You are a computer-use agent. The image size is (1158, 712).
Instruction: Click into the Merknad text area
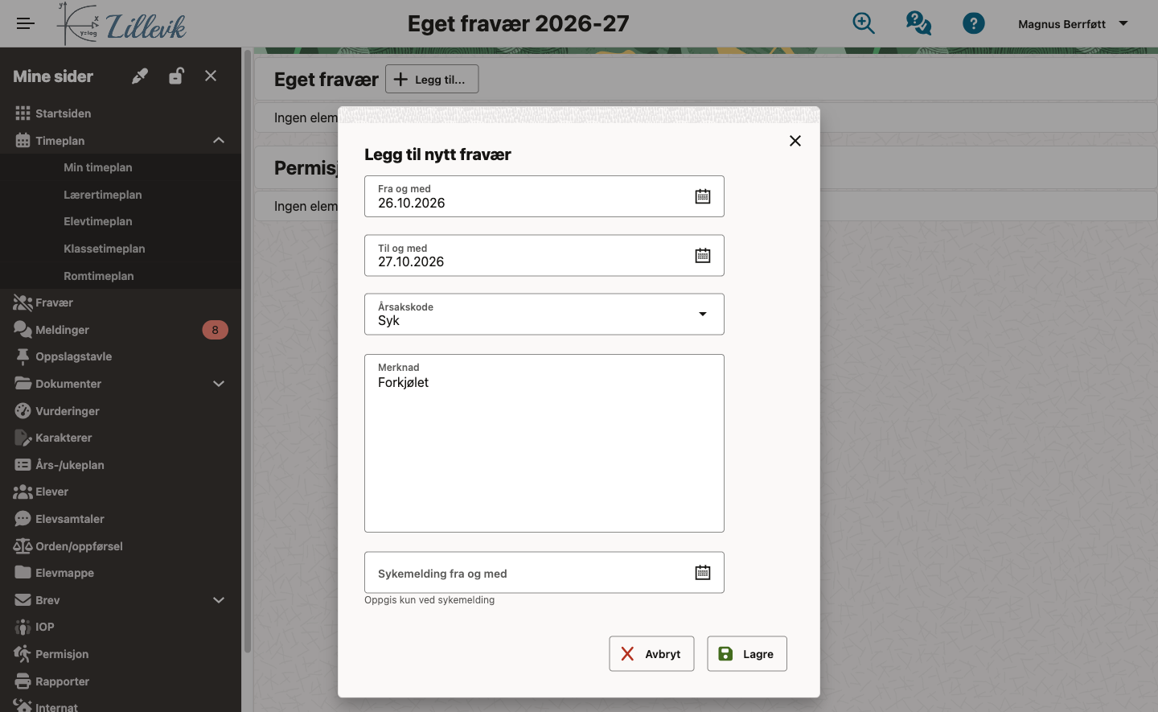(544, 443)
